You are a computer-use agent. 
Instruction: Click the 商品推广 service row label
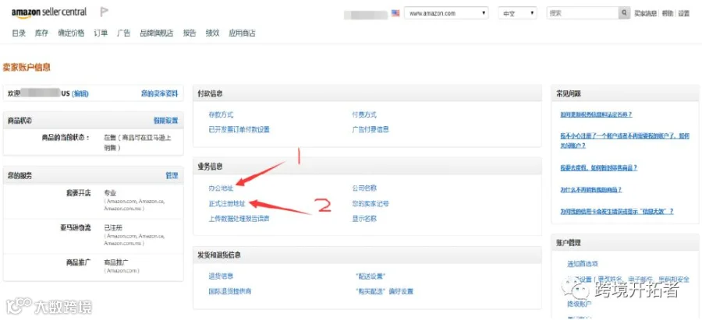78,262
